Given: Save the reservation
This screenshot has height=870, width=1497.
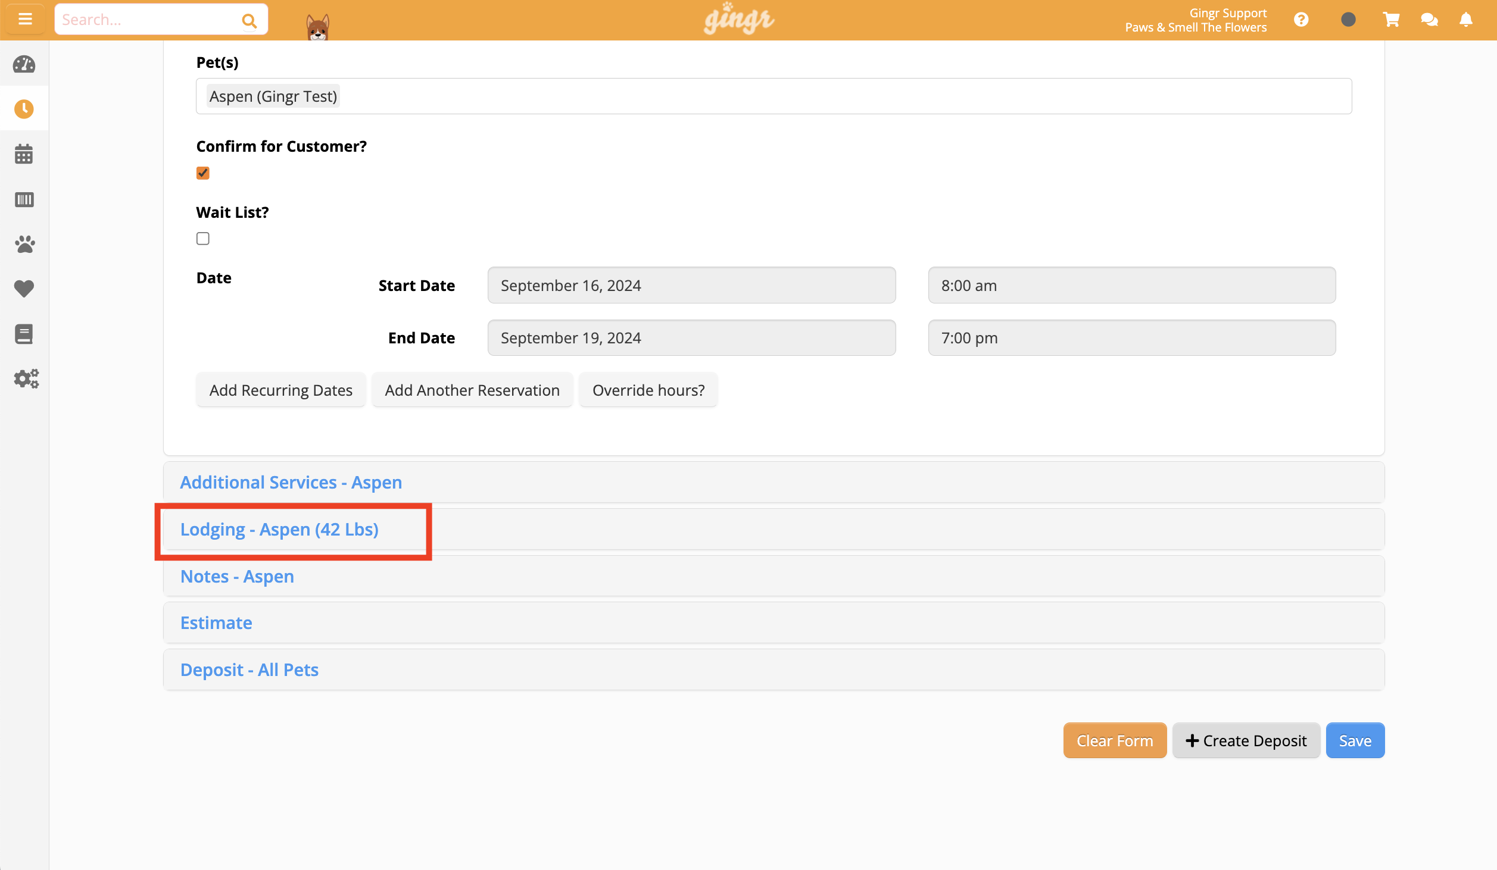Looking at the screenshot, I should pos(1355,740).
